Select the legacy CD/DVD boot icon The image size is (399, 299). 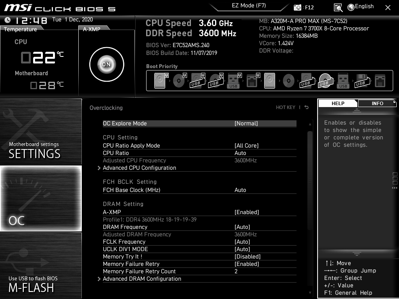pyautogui.click(x=289, y=81)
